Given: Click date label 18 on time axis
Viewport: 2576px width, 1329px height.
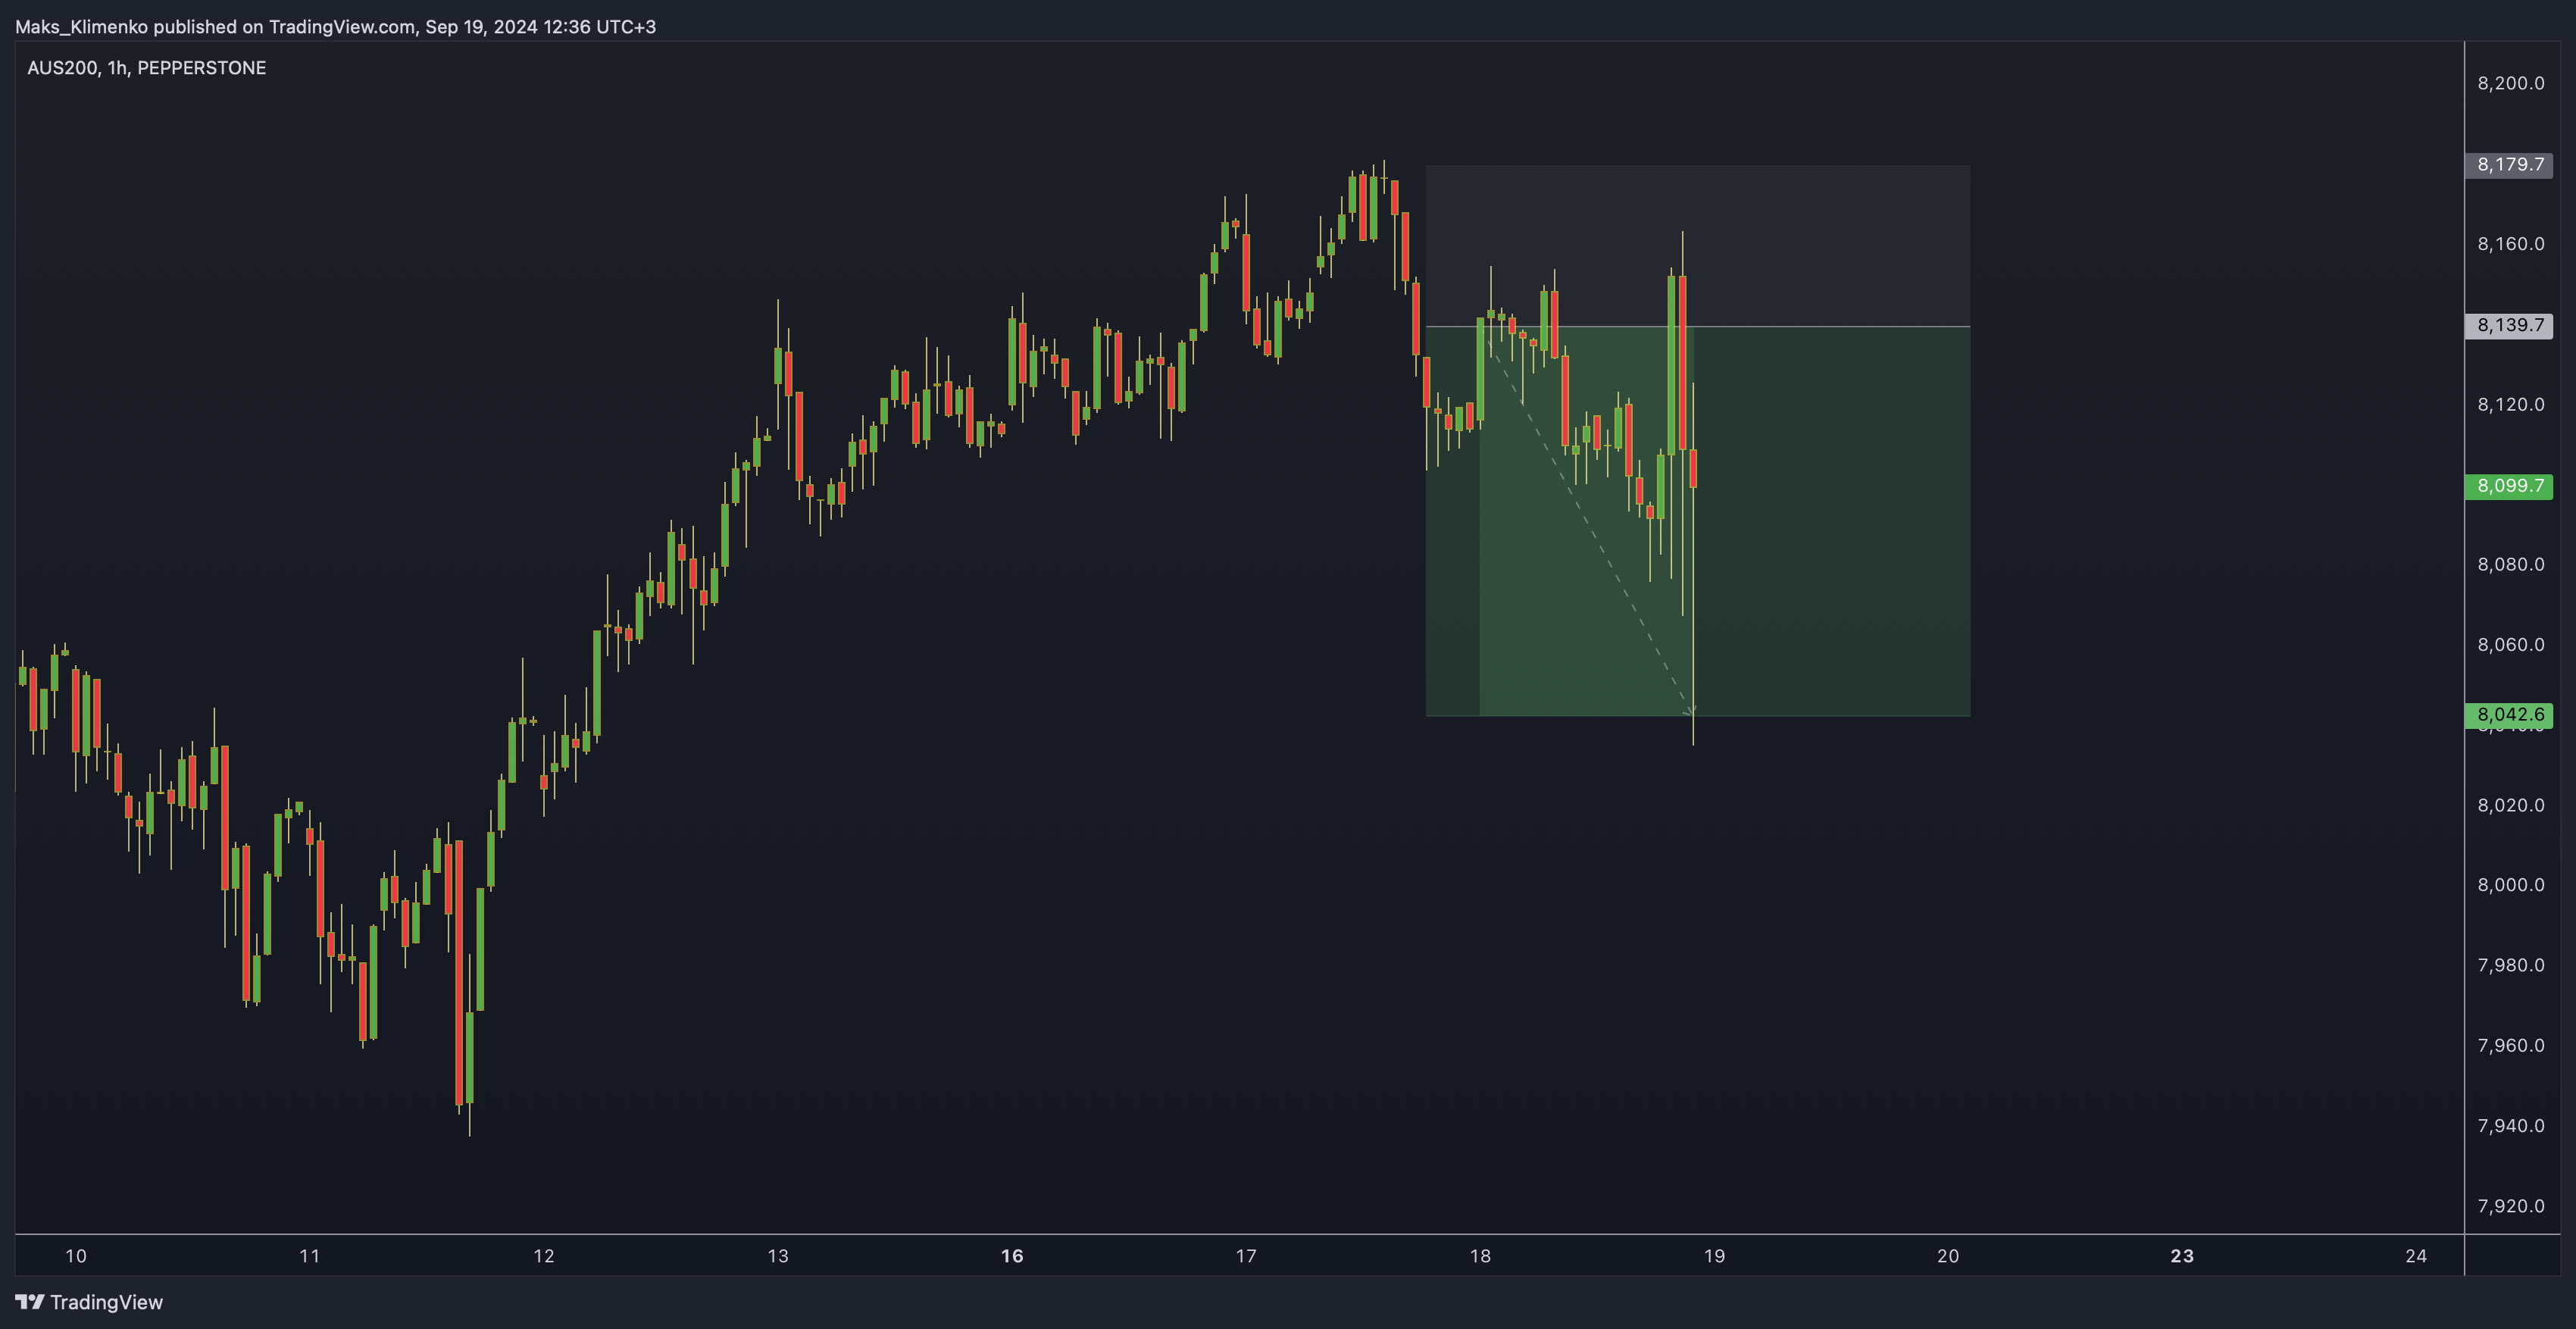Looking at the screenshot, I should 1480,1256.
